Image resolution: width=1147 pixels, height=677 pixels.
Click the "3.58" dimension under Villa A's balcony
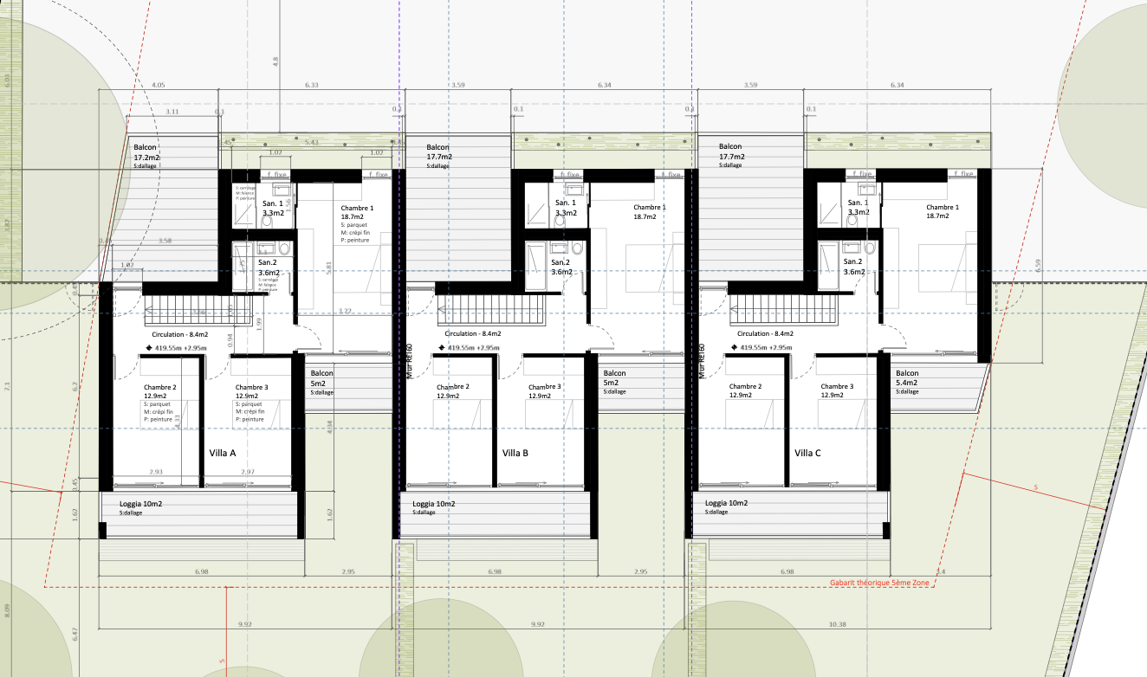click(x=165, y=241)
